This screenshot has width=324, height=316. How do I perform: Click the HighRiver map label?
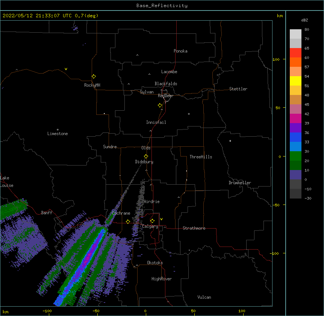[162, 279]
